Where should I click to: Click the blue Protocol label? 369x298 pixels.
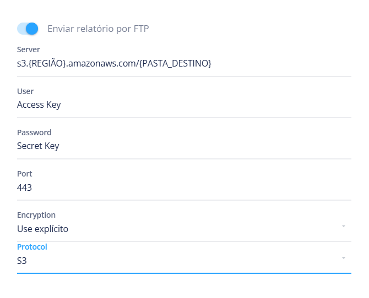[32, 247]
